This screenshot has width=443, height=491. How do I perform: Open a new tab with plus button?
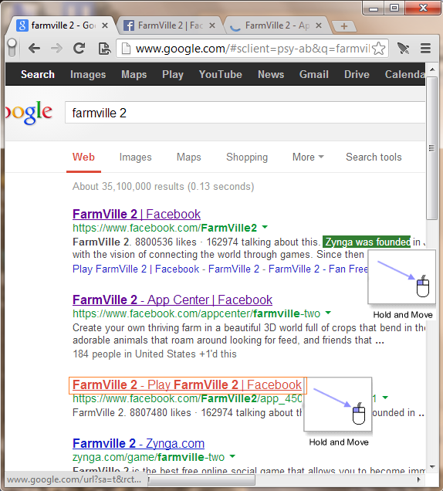click(343, 26)
